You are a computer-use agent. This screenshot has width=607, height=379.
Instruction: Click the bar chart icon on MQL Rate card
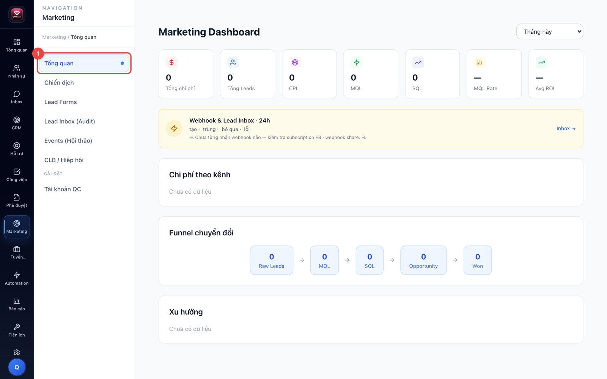[480, 63]
